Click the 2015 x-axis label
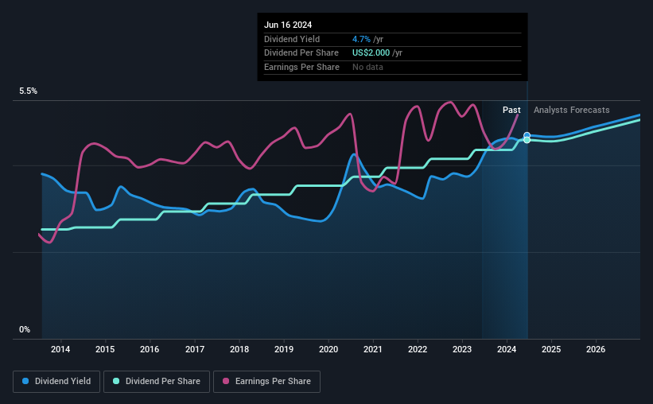 coord(105,349)
